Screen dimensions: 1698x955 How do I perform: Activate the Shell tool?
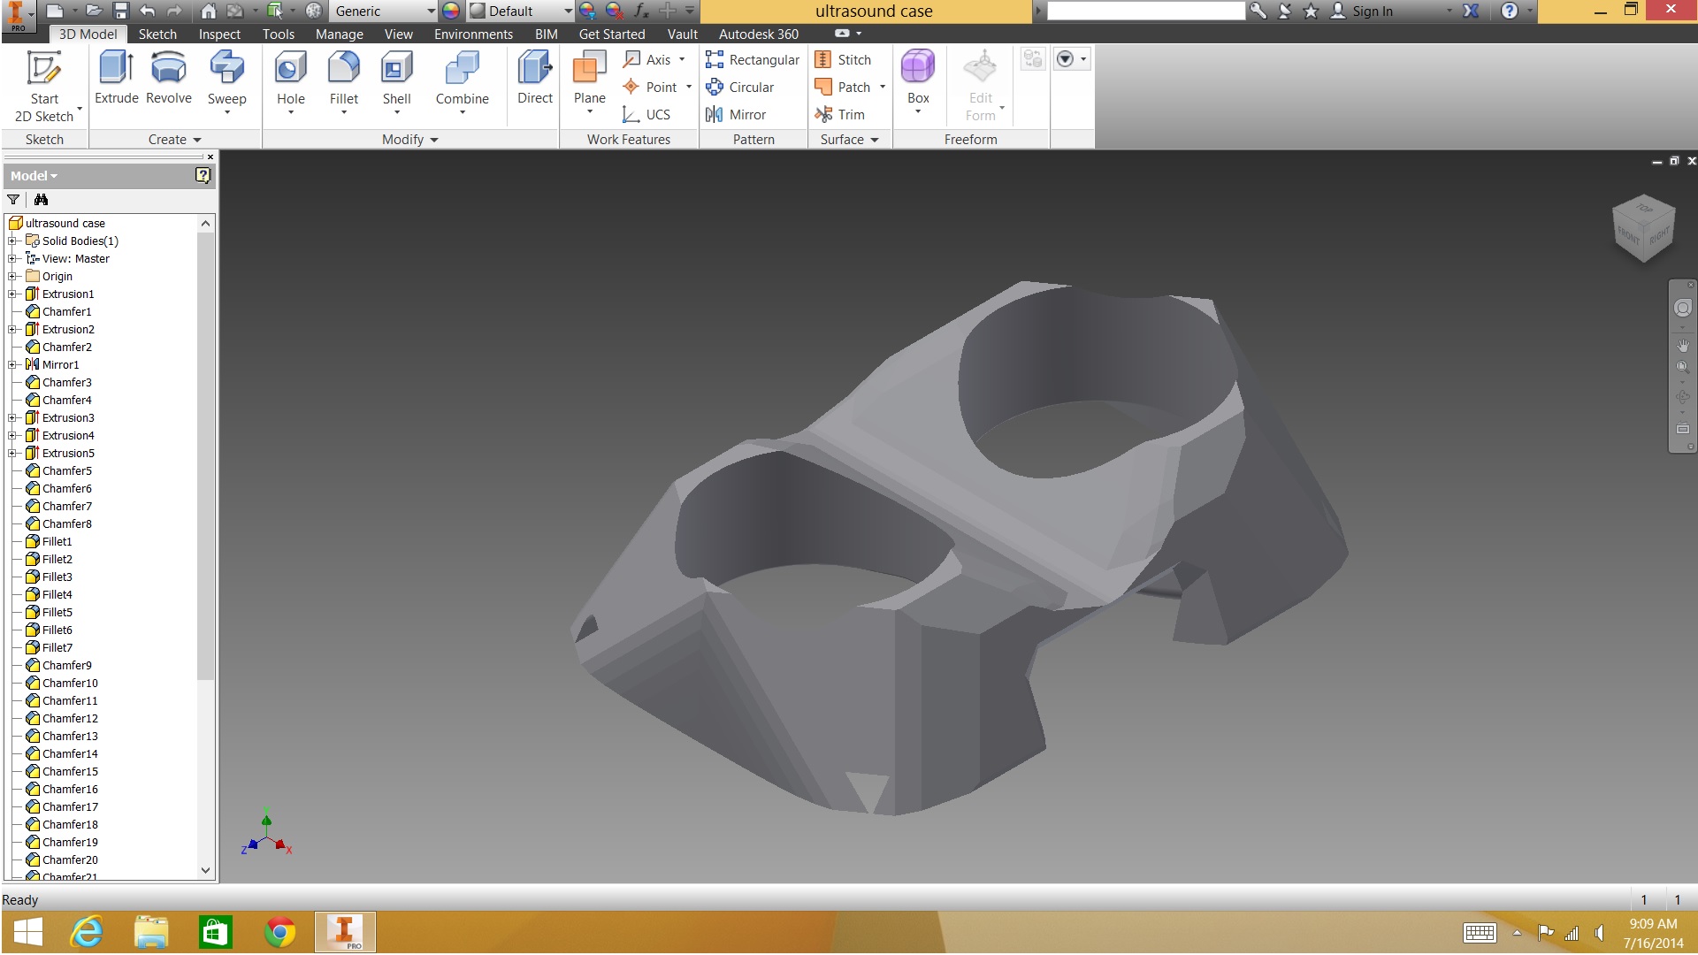[x=396, y=82]
